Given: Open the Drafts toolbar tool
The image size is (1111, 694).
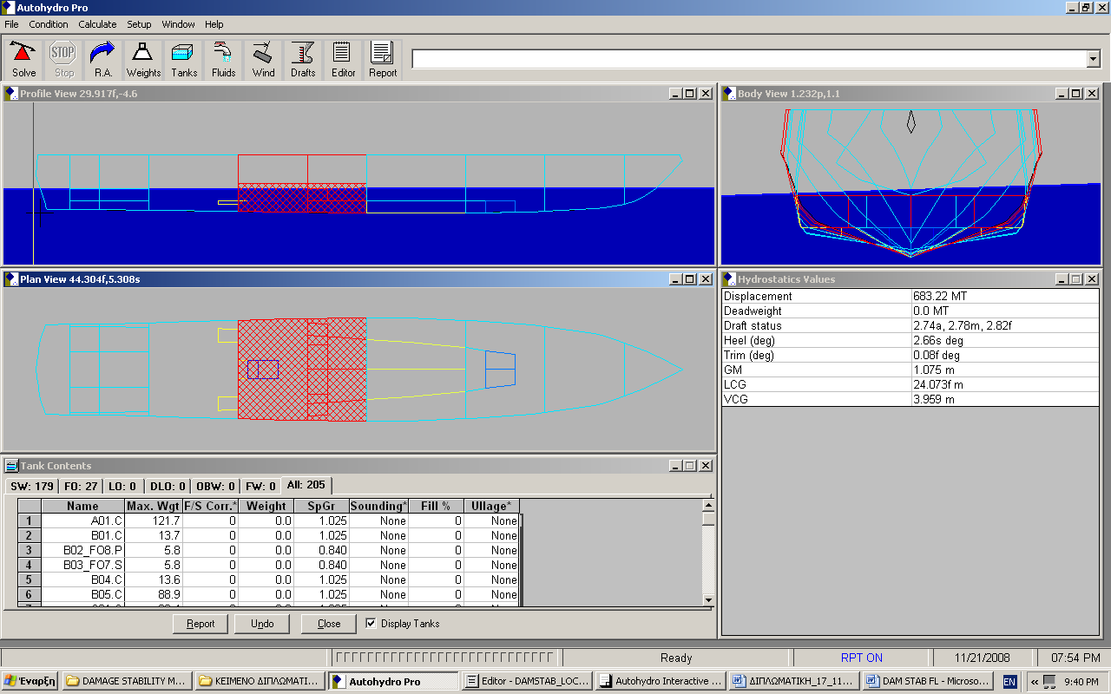Looking at the screenshot, I should [303, 59].
